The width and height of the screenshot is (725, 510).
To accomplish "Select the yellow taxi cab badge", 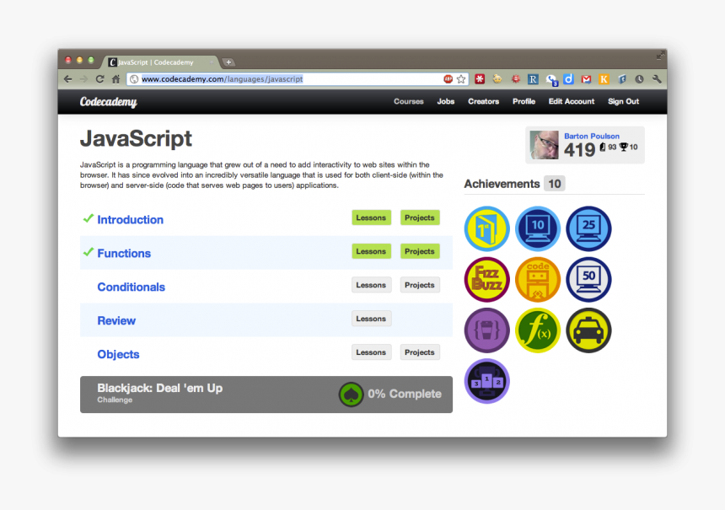I will 588,330.
